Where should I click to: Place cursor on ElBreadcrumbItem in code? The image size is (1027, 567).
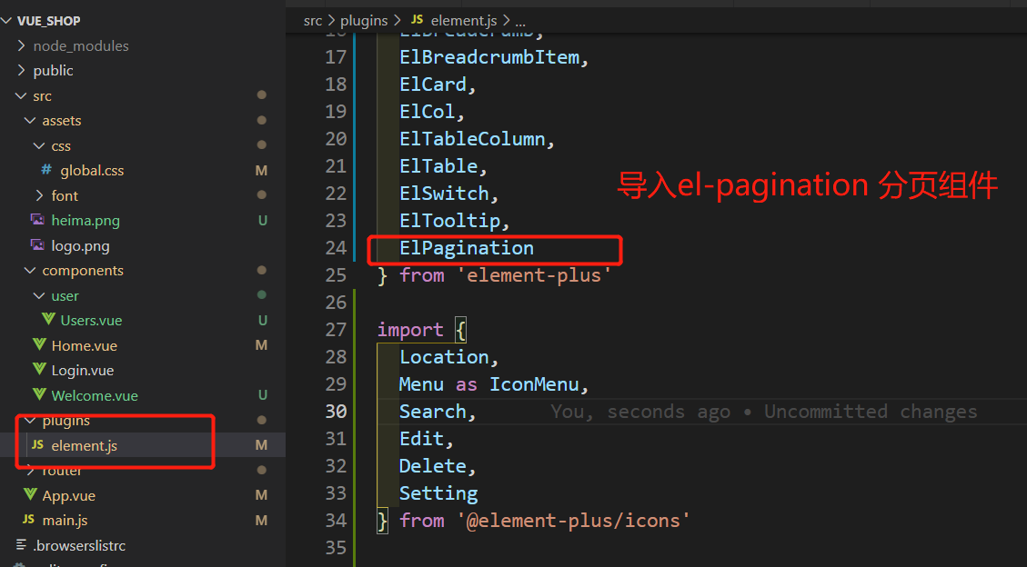tap(489, 57)
